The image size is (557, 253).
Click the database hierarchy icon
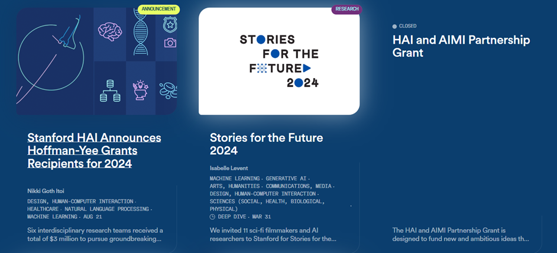[x=110, y=91]
